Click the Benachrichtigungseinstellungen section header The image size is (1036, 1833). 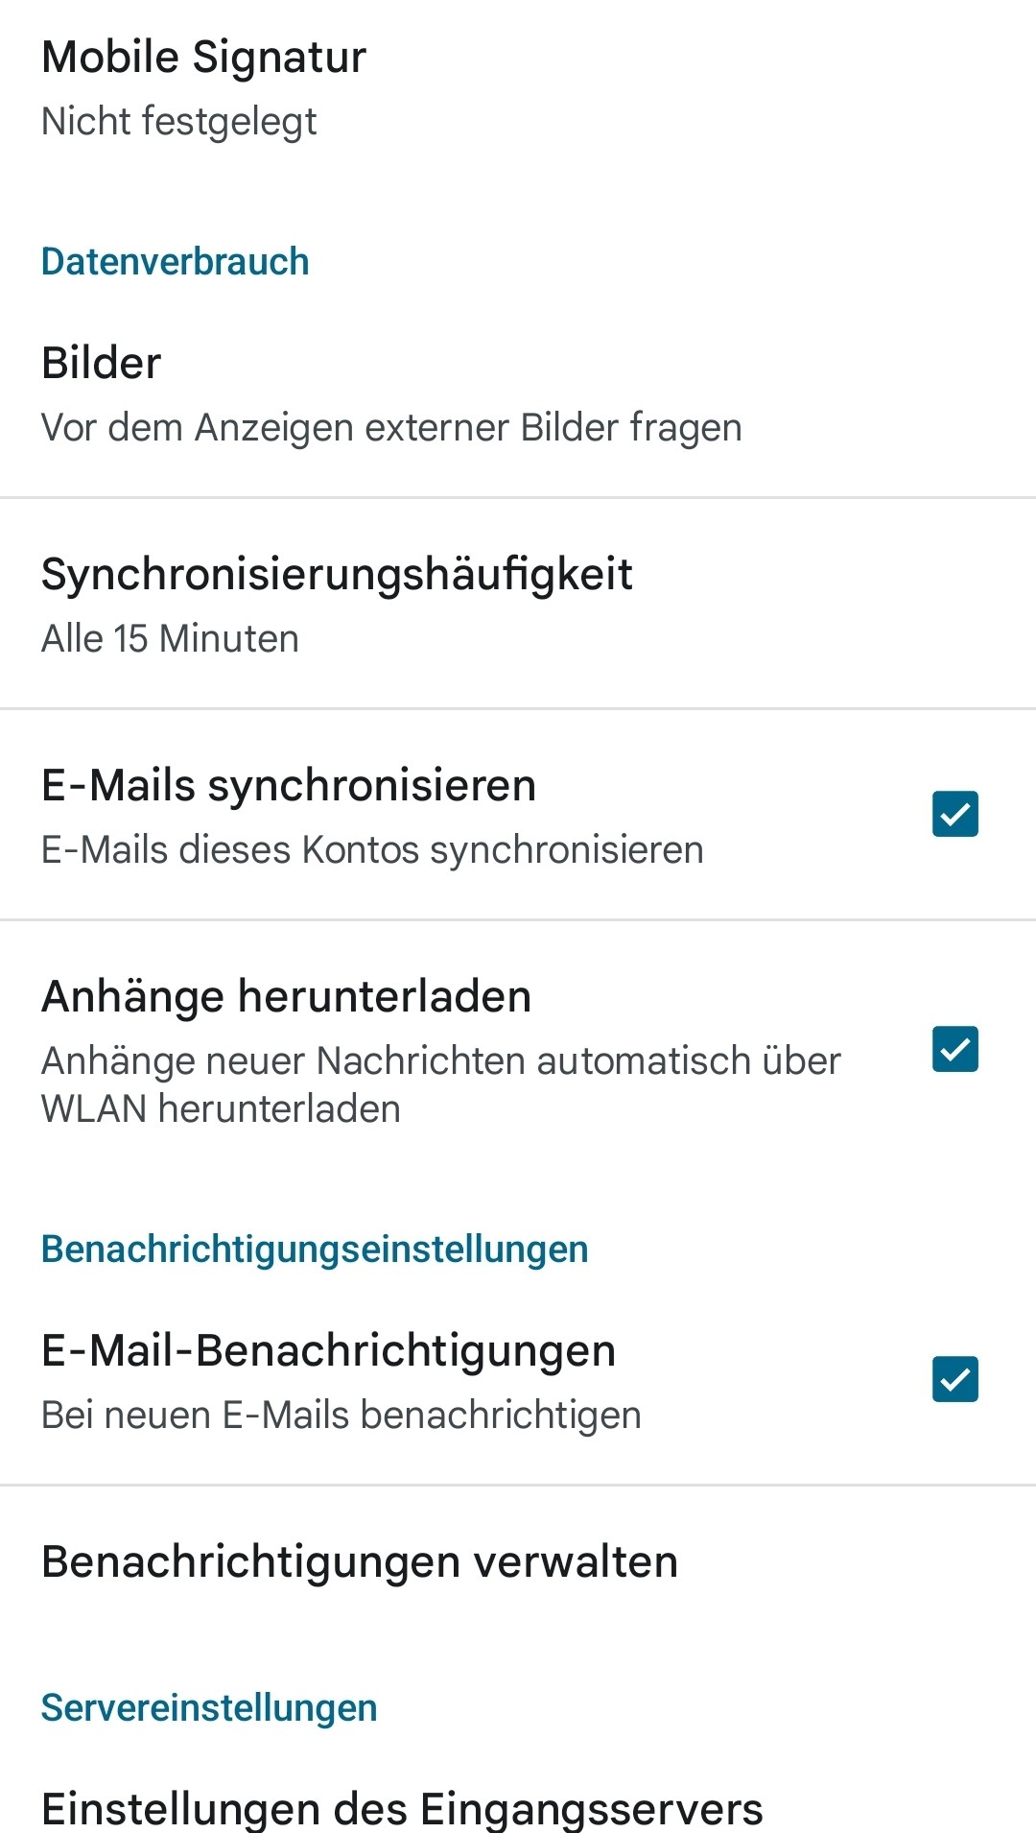(x=315, y=1250)
